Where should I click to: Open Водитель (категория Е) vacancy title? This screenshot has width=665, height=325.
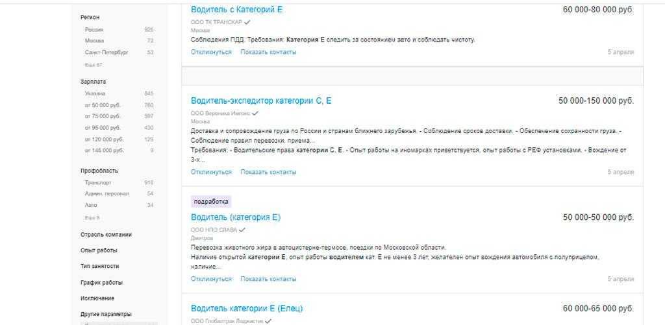pos(236,217)
